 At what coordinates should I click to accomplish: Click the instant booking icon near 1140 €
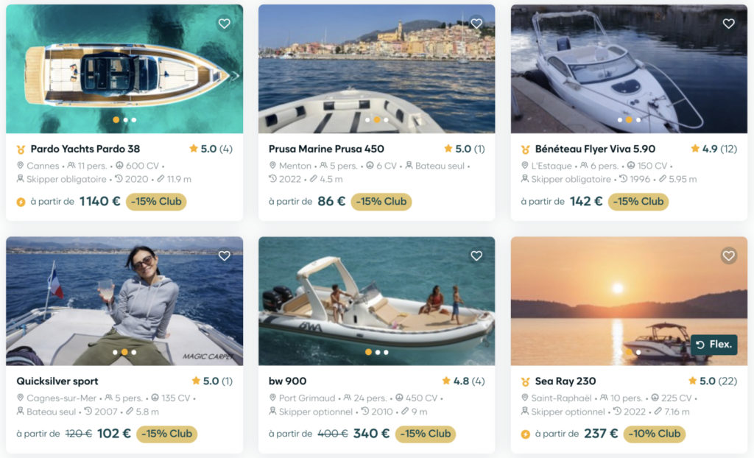click(x=21, y=202)
